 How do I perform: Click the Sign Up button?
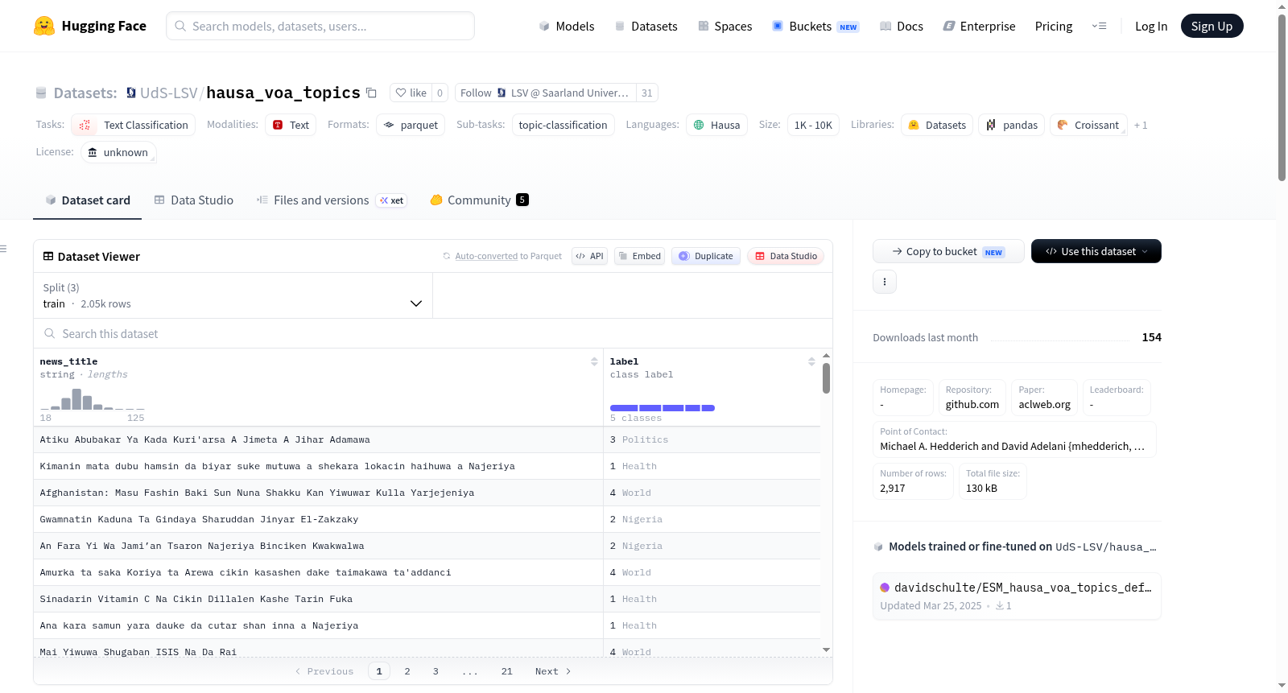(x=1212, y=26)
